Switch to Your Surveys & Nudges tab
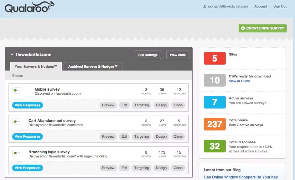This screenshot has height=180, width=295. coord(36,66)
